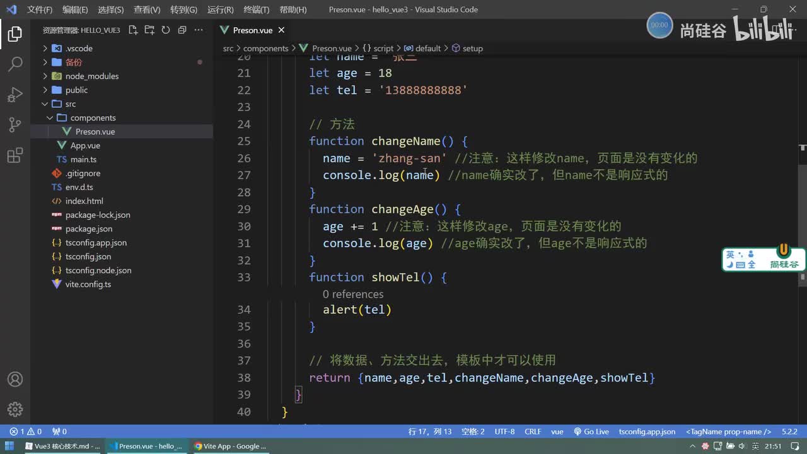This screenshot has width=807, height=454.
Task: Collapse all folders in explorer
Action: coord(182,30)
